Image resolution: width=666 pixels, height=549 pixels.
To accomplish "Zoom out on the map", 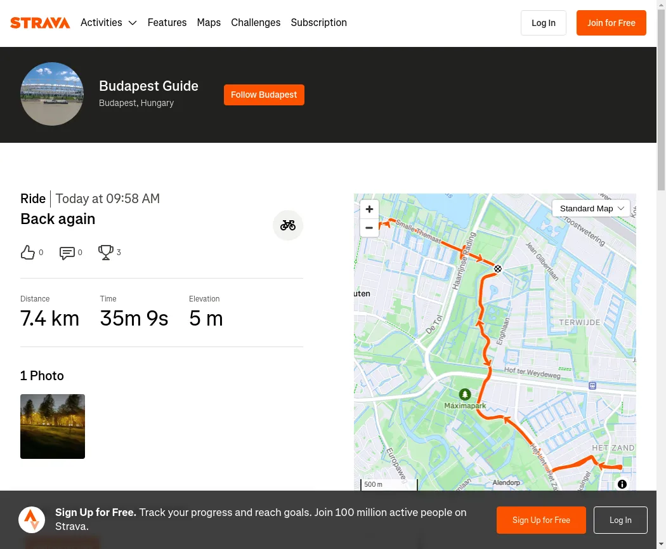I will 369,228.
